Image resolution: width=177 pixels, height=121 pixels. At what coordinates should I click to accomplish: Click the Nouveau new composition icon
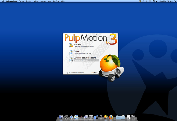coord(71,45)
